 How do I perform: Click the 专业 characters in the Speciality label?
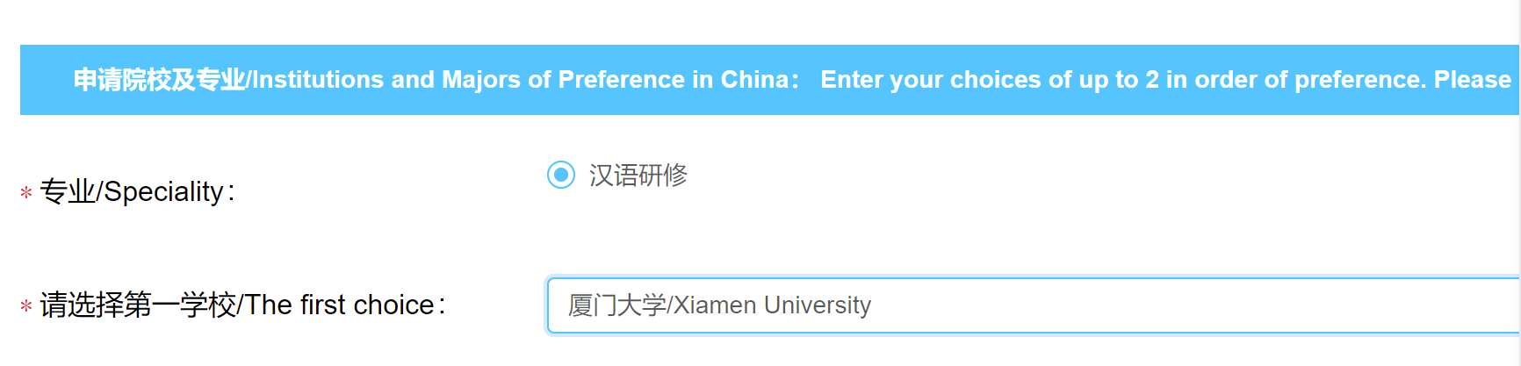click(x=68, y=191)
